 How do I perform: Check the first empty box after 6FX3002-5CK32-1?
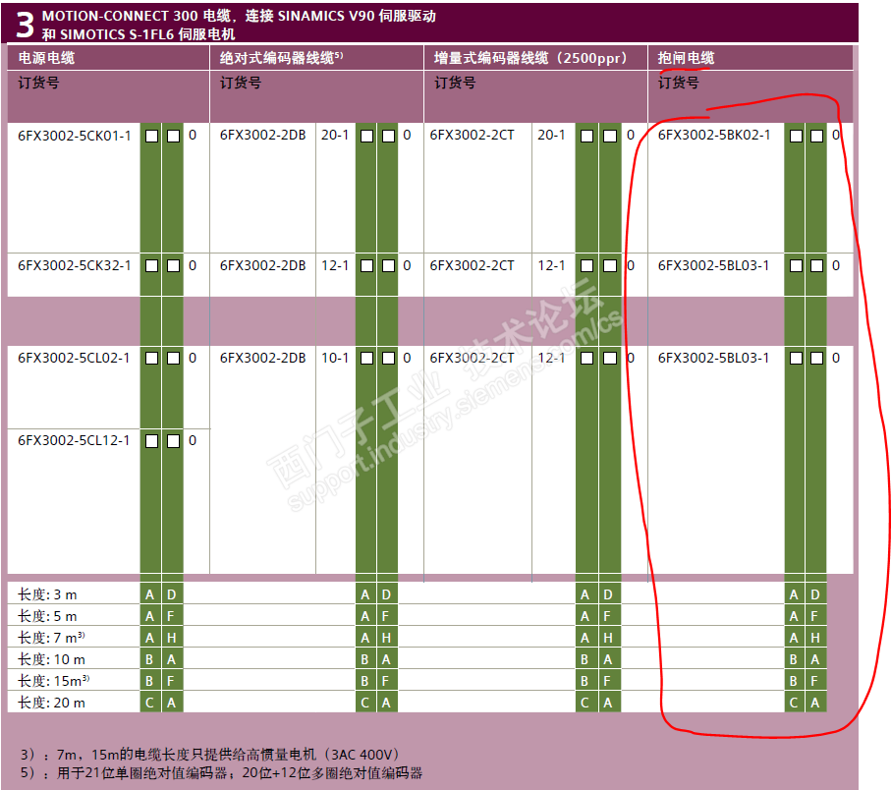click(151, 266)
